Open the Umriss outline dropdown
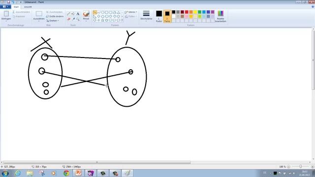The width and height of the screenshot is (315, 177). click(131, 12)
